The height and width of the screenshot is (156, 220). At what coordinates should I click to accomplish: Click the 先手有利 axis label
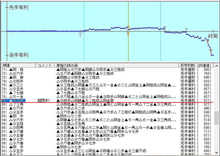click(x=19, y=7)
